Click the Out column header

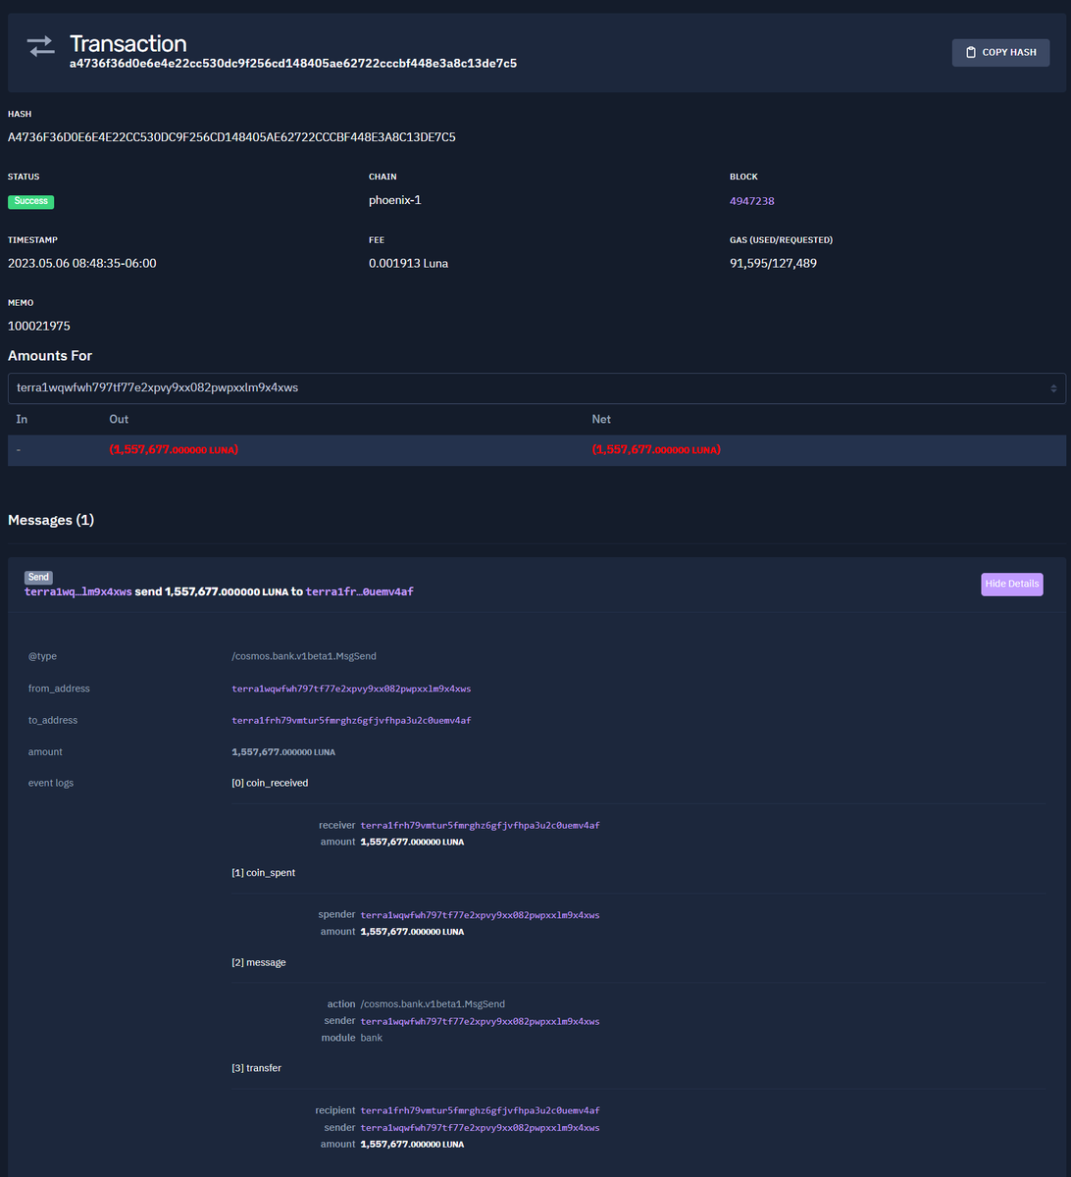119,419
